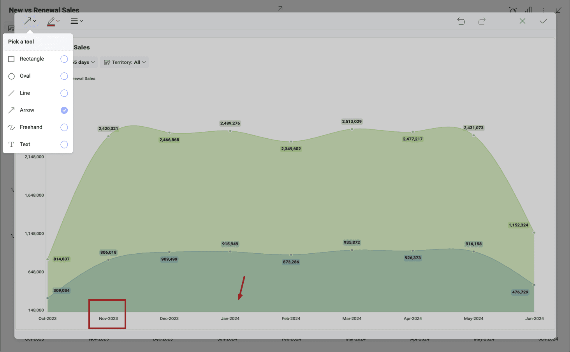Click the Apr-2024 axis label
This screenshot has height=352, width=570.
413,319
